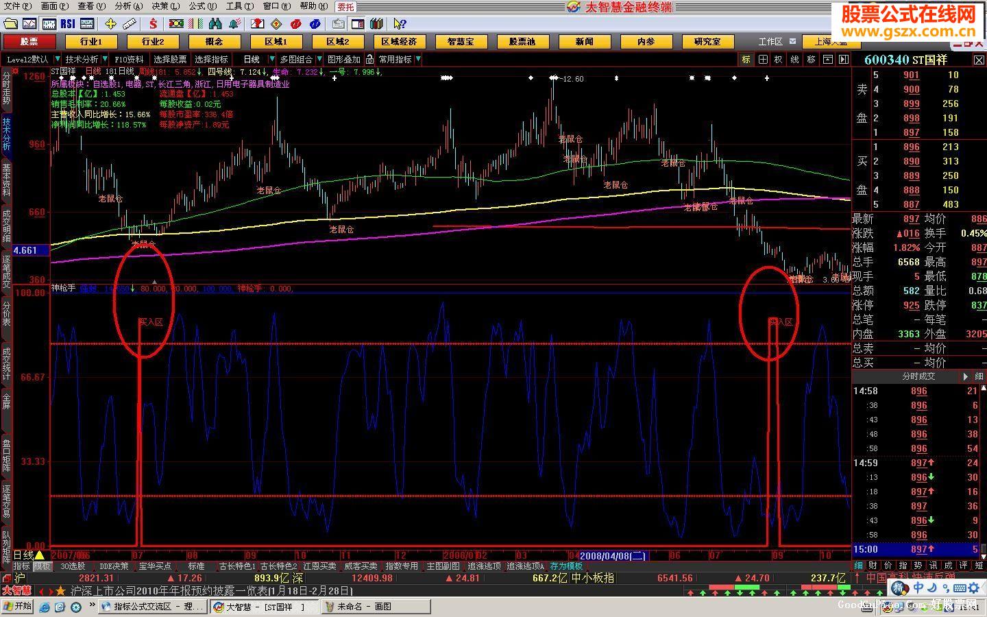Click the 概念 category button
This screenshot has width=987, height=617.
click(x=214, y=42)
